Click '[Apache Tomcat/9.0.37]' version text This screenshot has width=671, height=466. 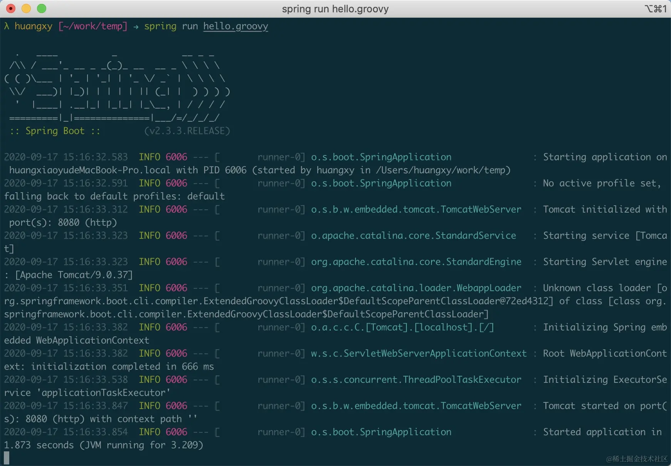pyautogui.click(x=74, y=275)
